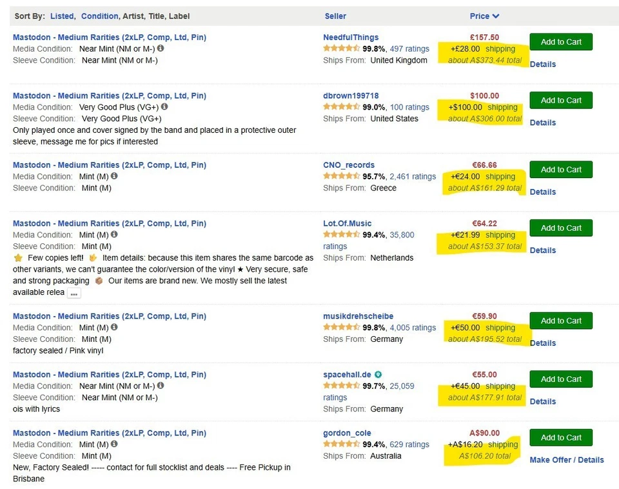Show condition info icon for musikdrehscheibe listing

click(x=114, y=328)
